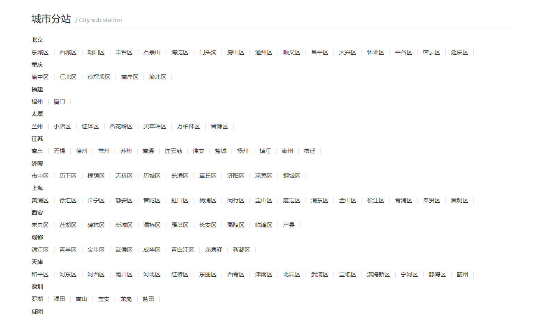Image resolution: width=535 pixels, height=324 pixels.
Task: Select the 怀柔区 link
Action: (375, 52)
